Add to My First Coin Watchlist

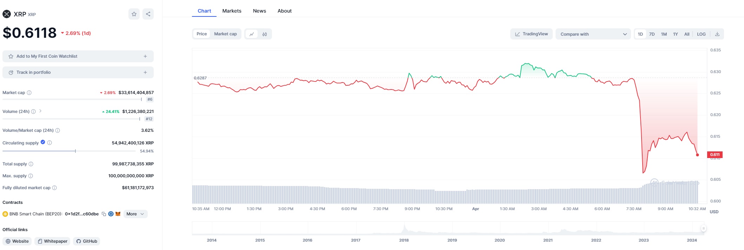[x=78, y=56]
